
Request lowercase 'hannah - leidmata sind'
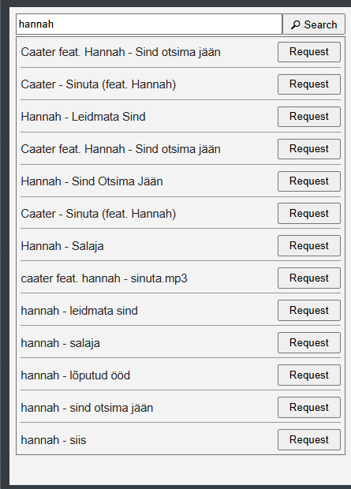[x=309, y=311]
